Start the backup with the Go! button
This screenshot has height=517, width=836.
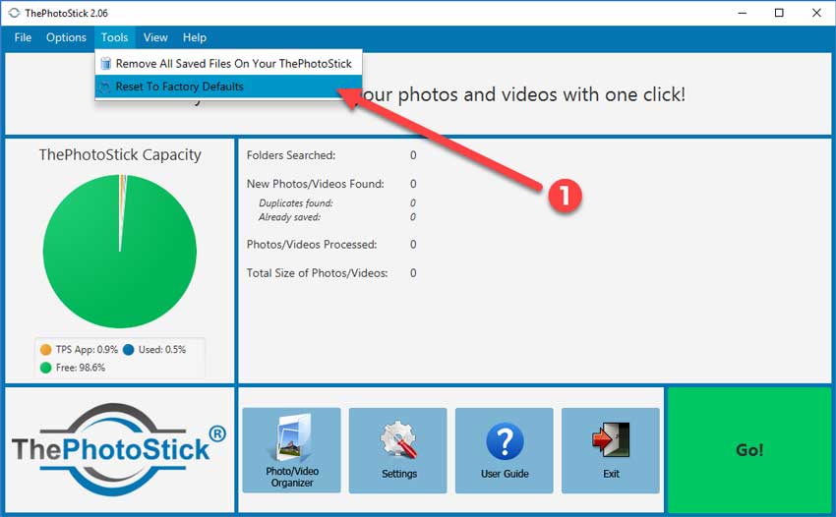[749, 450]
